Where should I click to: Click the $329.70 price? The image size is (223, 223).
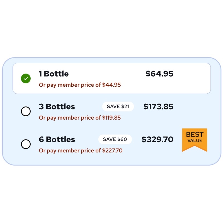(x=157, y=139)
